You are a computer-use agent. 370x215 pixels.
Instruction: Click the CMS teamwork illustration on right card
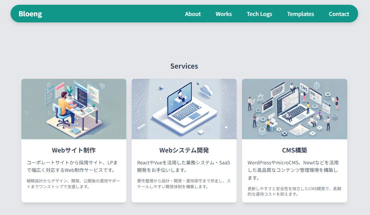point(294,109)
